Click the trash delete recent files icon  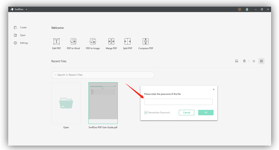click(244, 61)
